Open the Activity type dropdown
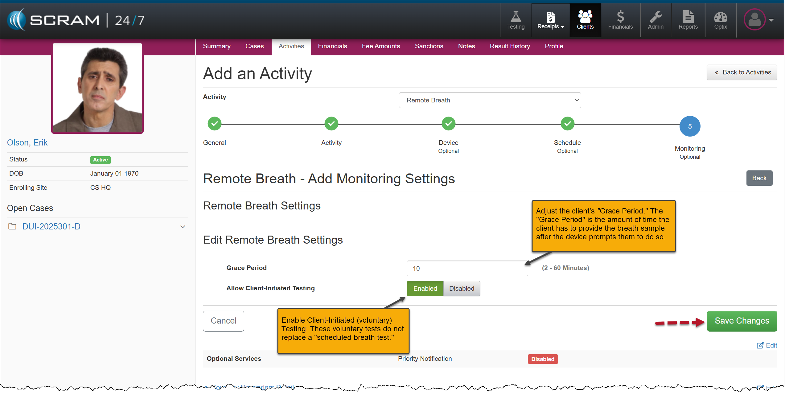 [490, 100]
